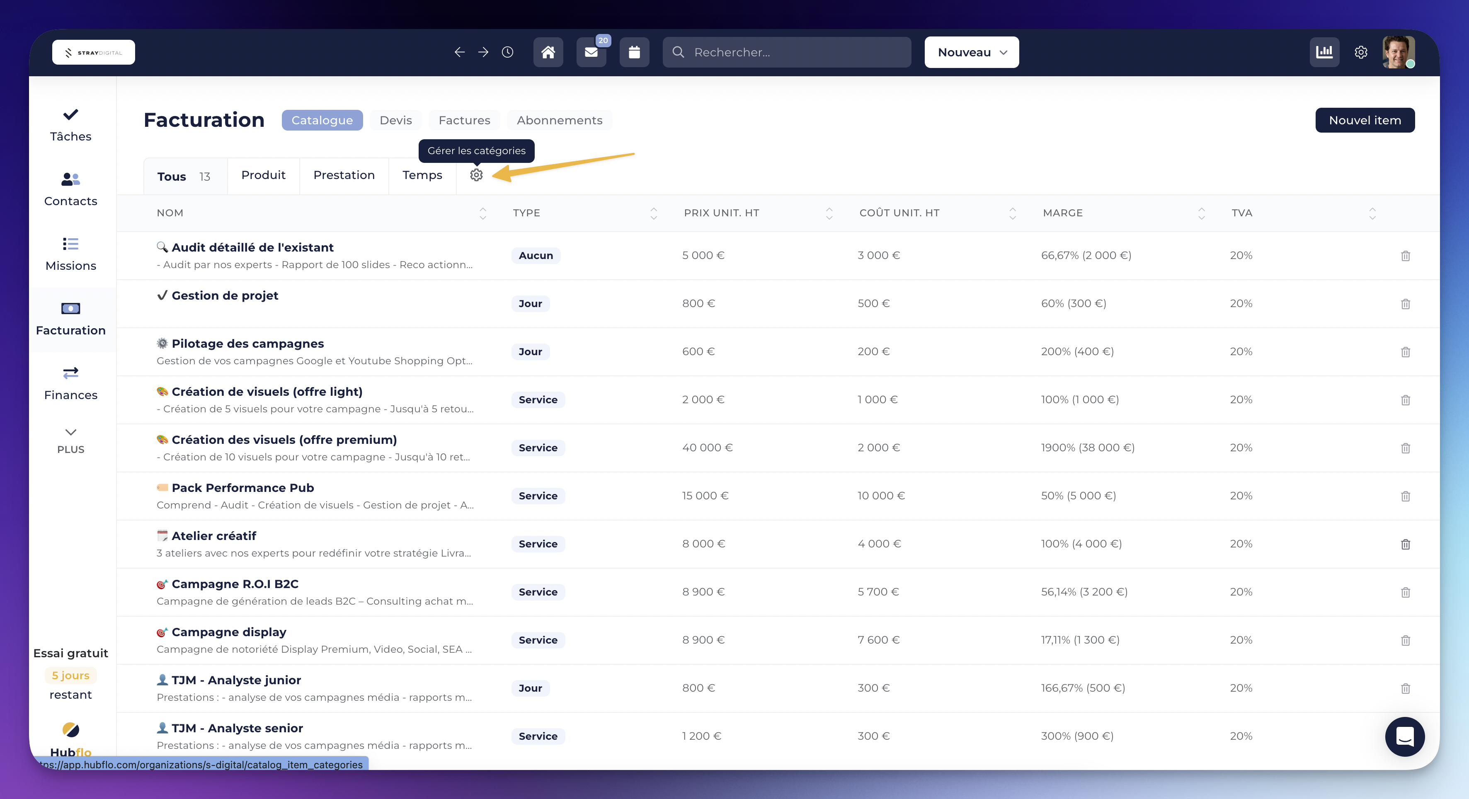Open Missions in the sidebar
1469x799 pixels.
point(71,254)
